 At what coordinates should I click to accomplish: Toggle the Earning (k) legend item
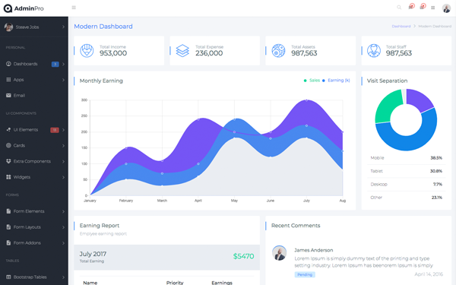(336, 81)
